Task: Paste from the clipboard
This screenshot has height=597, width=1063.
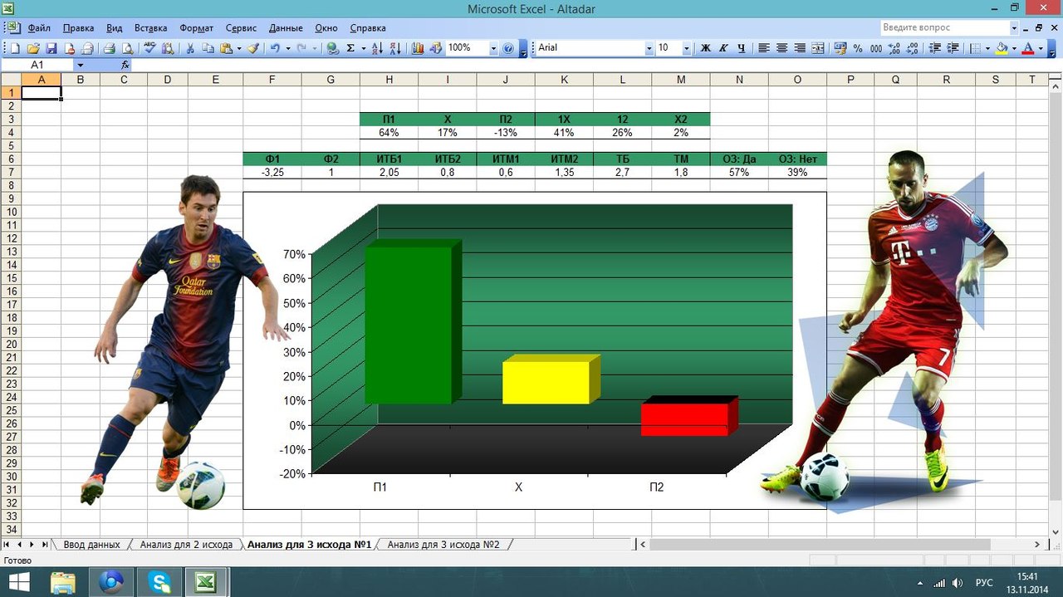Action: click(x=226, y=48)
